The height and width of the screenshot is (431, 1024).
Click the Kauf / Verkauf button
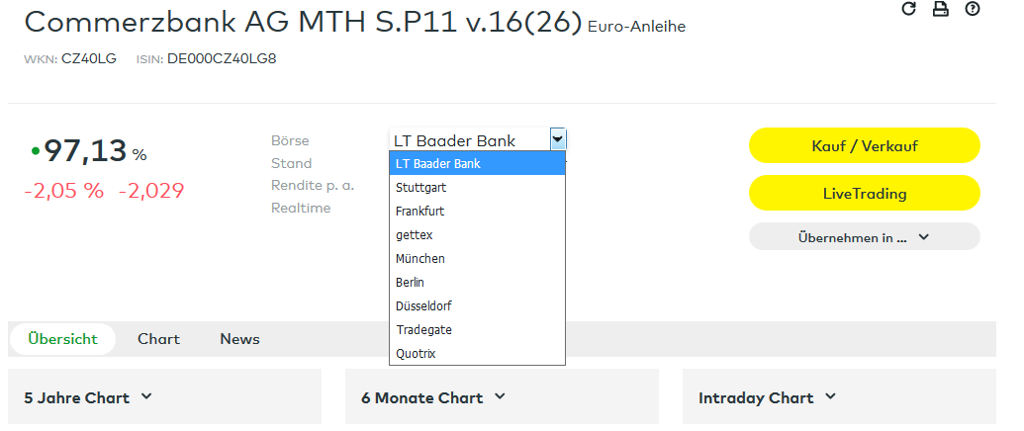point(864,145)
